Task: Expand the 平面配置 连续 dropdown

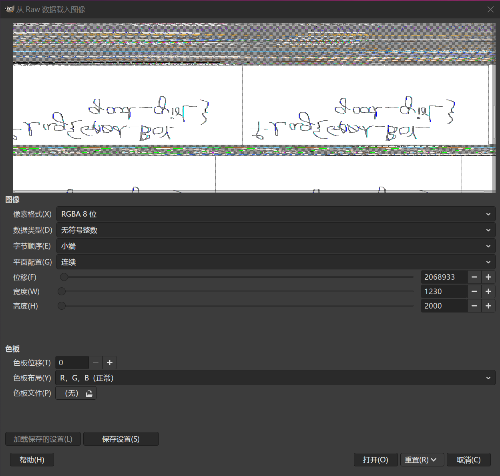Action: click(275, 262)
